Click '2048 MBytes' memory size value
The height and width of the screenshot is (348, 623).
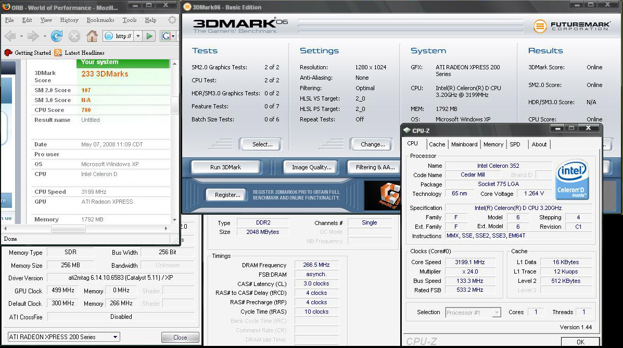click(263, 232)
